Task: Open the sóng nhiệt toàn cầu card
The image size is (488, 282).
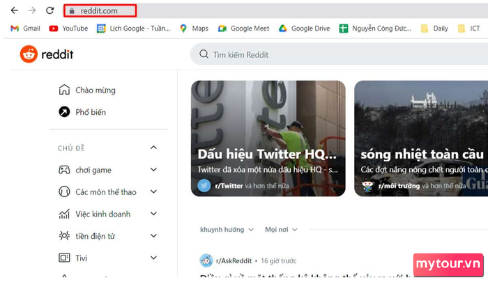Action: (421, 139)
